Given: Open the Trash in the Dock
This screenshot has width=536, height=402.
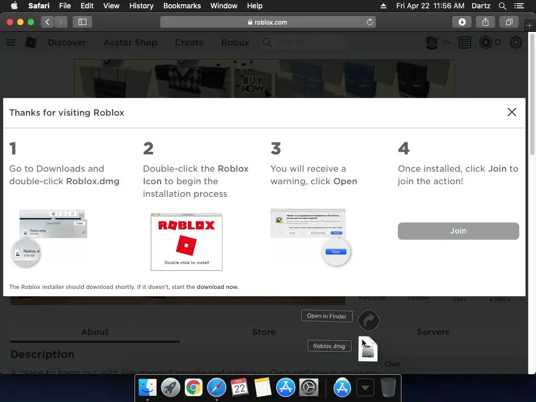Looking at the screenshot, I should pyautogui.click(x=388, y=388).
